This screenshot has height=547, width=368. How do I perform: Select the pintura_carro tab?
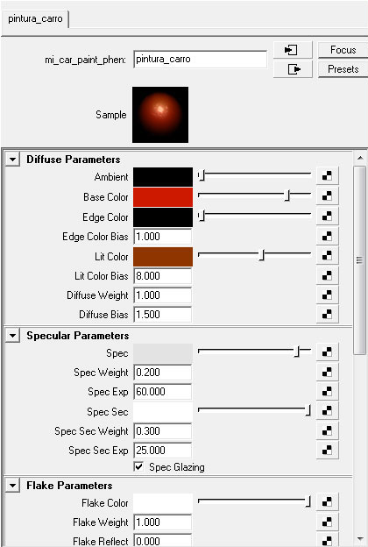point(35,18)
